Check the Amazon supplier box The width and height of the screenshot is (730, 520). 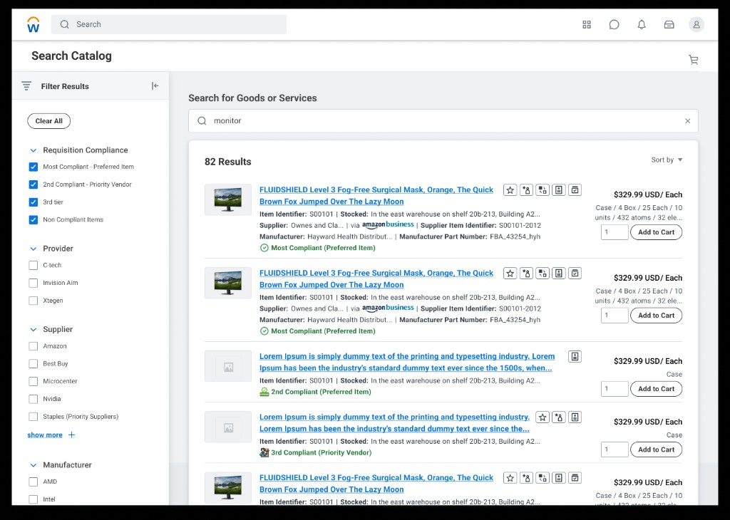click(33, 346)
